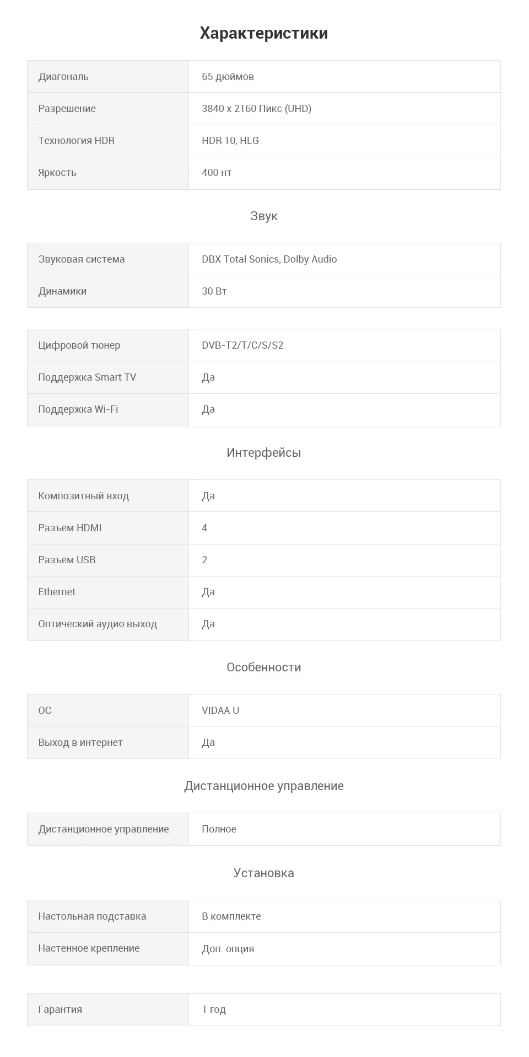529x1057 pixels.
Task: Click the Дистанционное управление section heading
Action: tap(264, 786)
